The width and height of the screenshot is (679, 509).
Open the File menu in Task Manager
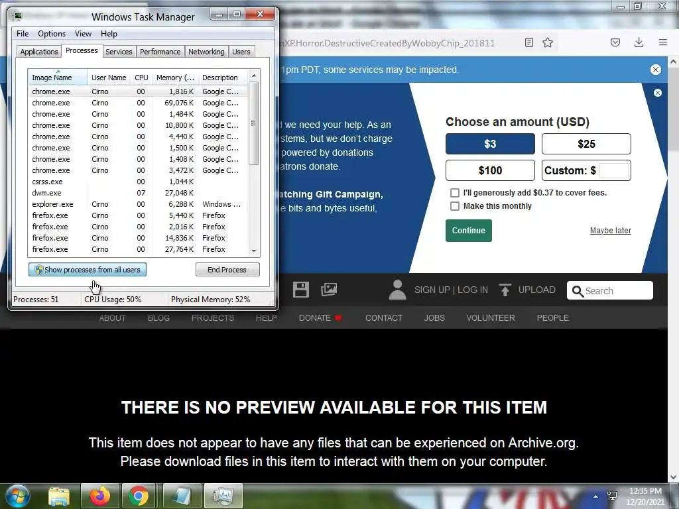tap(23, 34)
